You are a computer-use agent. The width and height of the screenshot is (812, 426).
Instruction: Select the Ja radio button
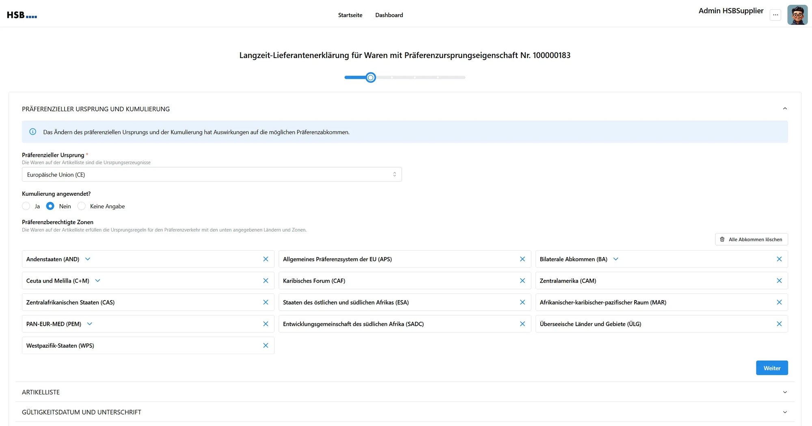pos(26,206)
